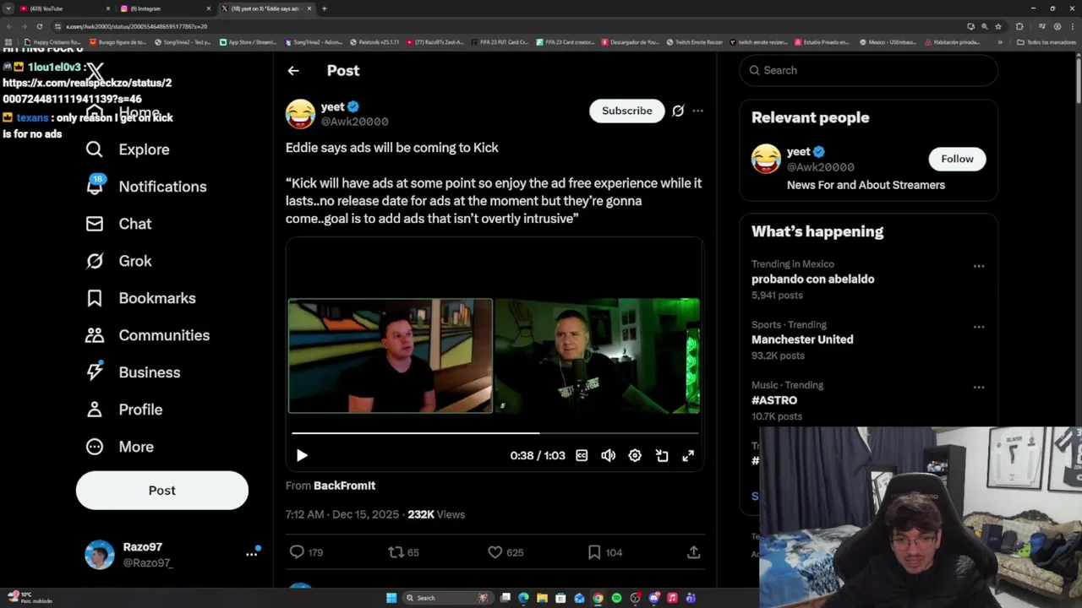Open Discord from the taskbar
This screenshot has height=608, width=1082.
(653, 598)
